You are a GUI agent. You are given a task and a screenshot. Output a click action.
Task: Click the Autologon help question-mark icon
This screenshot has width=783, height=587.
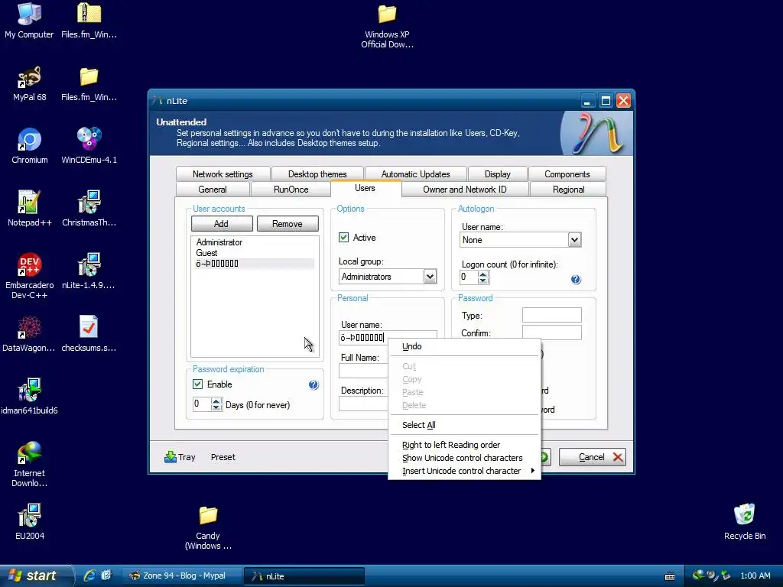[x=575, y=279]
